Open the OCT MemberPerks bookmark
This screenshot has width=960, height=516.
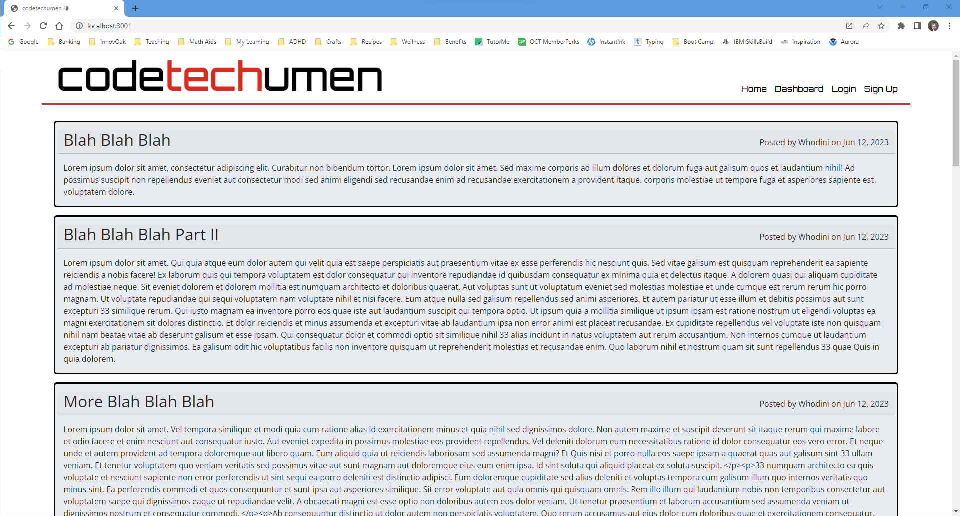pyautogui.click(x=548, y=42)
